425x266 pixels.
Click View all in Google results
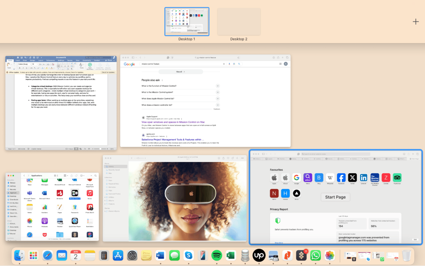(x=180, y=72)
